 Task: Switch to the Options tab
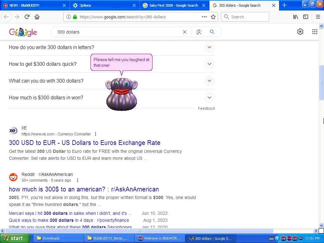[104, 5]
